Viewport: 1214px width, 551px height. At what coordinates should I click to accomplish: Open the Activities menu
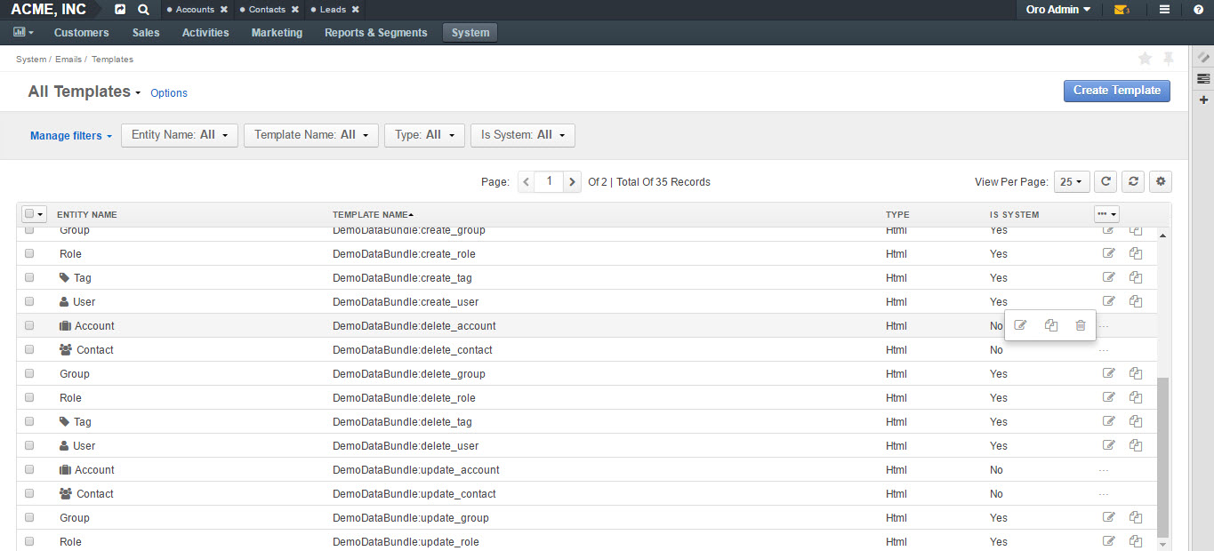[205, 33]
